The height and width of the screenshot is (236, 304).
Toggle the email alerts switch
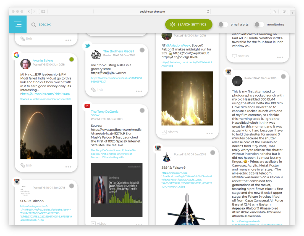coord(223,24)
